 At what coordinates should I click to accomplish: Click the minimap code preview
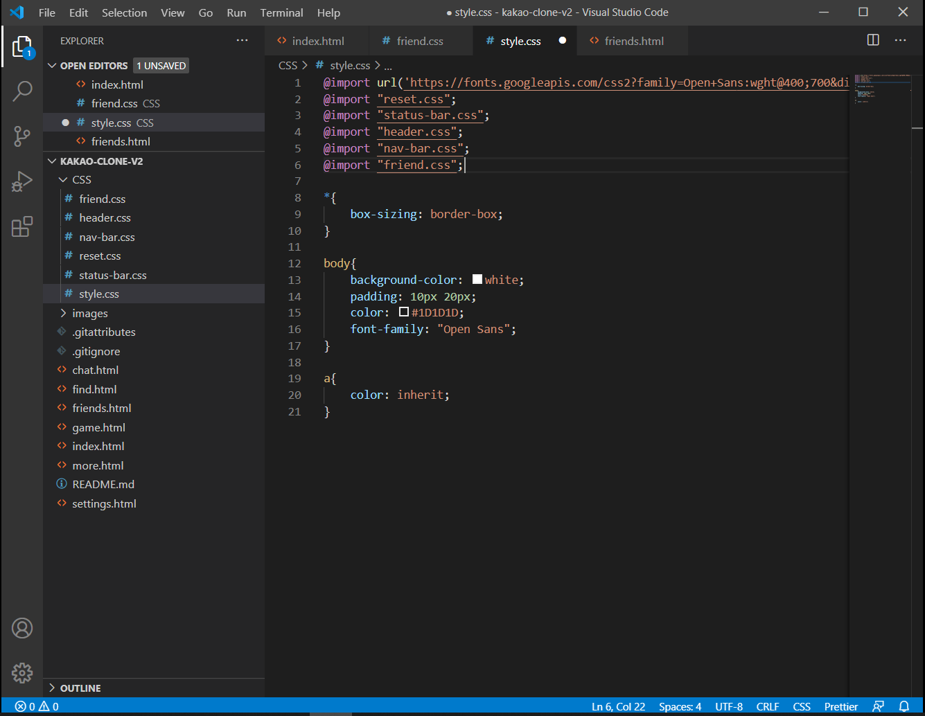[881, 88]
